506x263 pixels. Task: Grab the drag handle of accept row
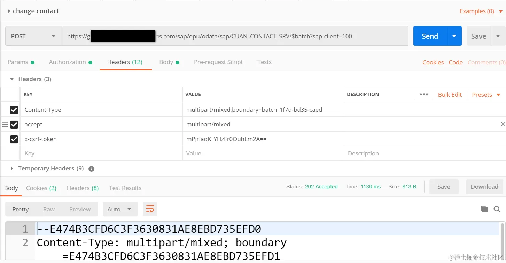(5, 124)
